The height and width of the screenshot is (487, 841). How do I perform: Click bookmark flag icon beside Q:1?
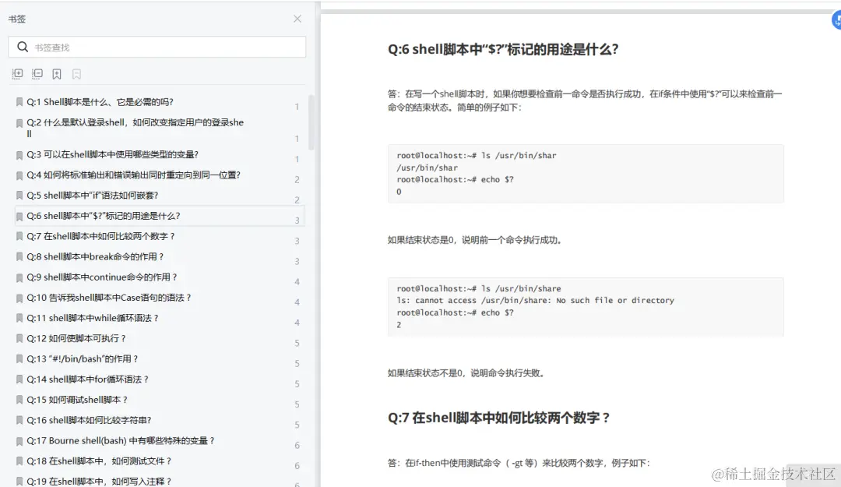[19, 102]
